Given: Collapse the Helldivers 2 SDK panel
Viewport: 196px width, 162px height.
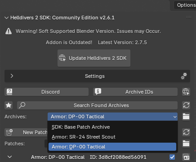Looking at the screenshot, I should [6, 18].
